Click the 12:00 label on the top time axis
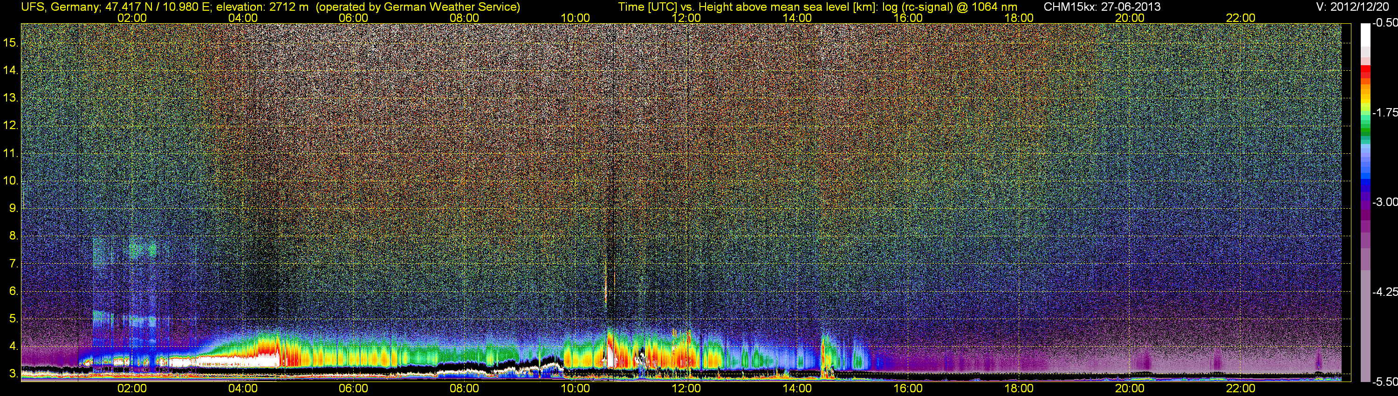 [686, 18]
